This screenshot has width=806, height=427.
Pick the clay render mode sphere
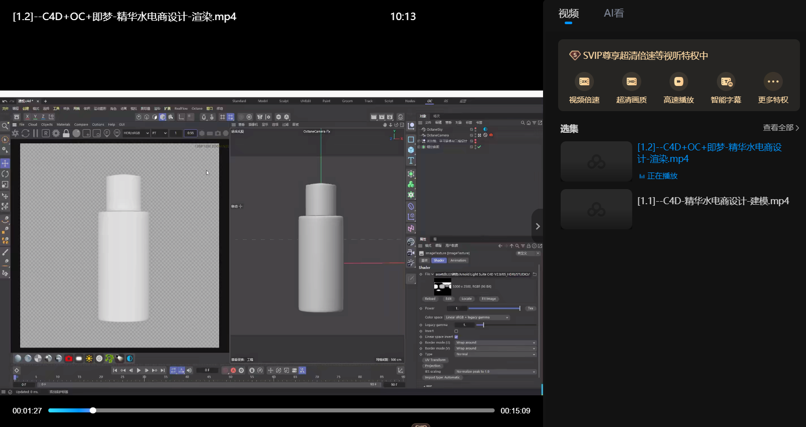point(77,133)
